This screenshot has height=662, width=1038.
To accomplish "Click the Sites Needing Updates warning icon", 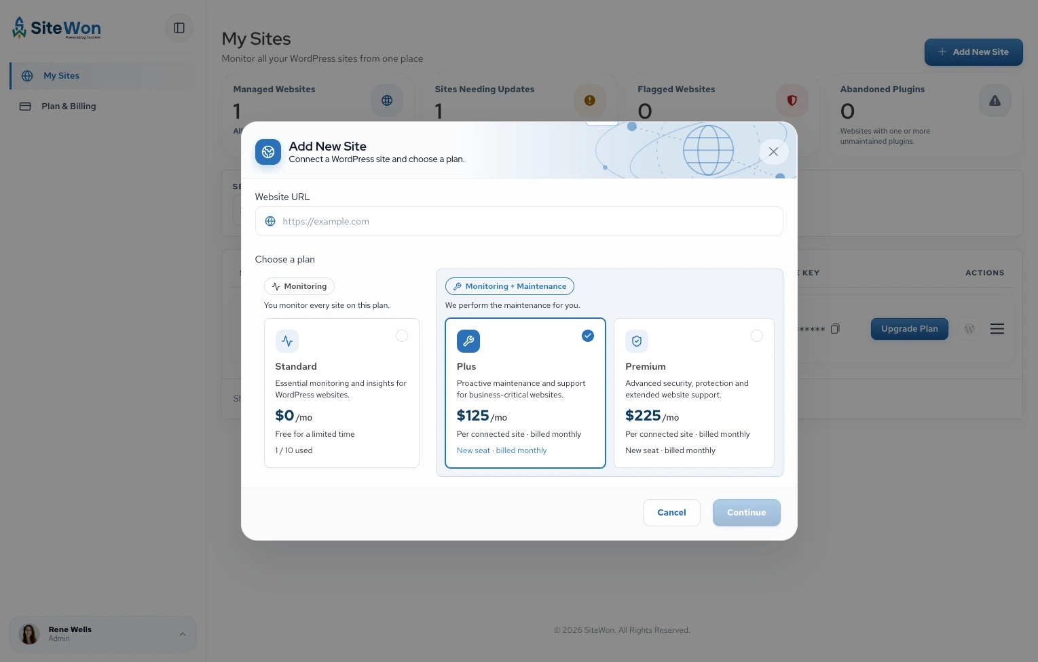I will pyautogui.click(x=590, y=100).
